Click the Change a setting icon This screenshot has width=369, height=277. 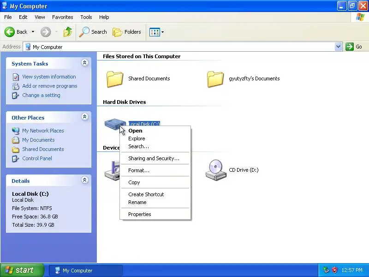click(x=16, y=96)
